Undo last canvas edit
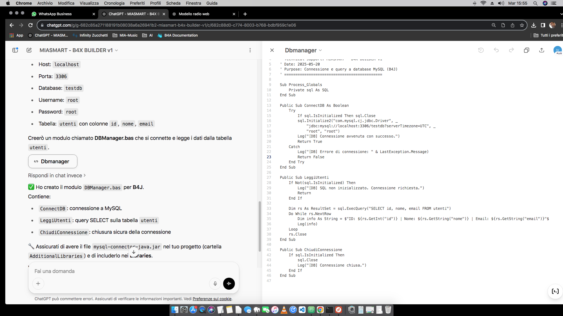Screen dimensions: 563x316 (496, 50)
